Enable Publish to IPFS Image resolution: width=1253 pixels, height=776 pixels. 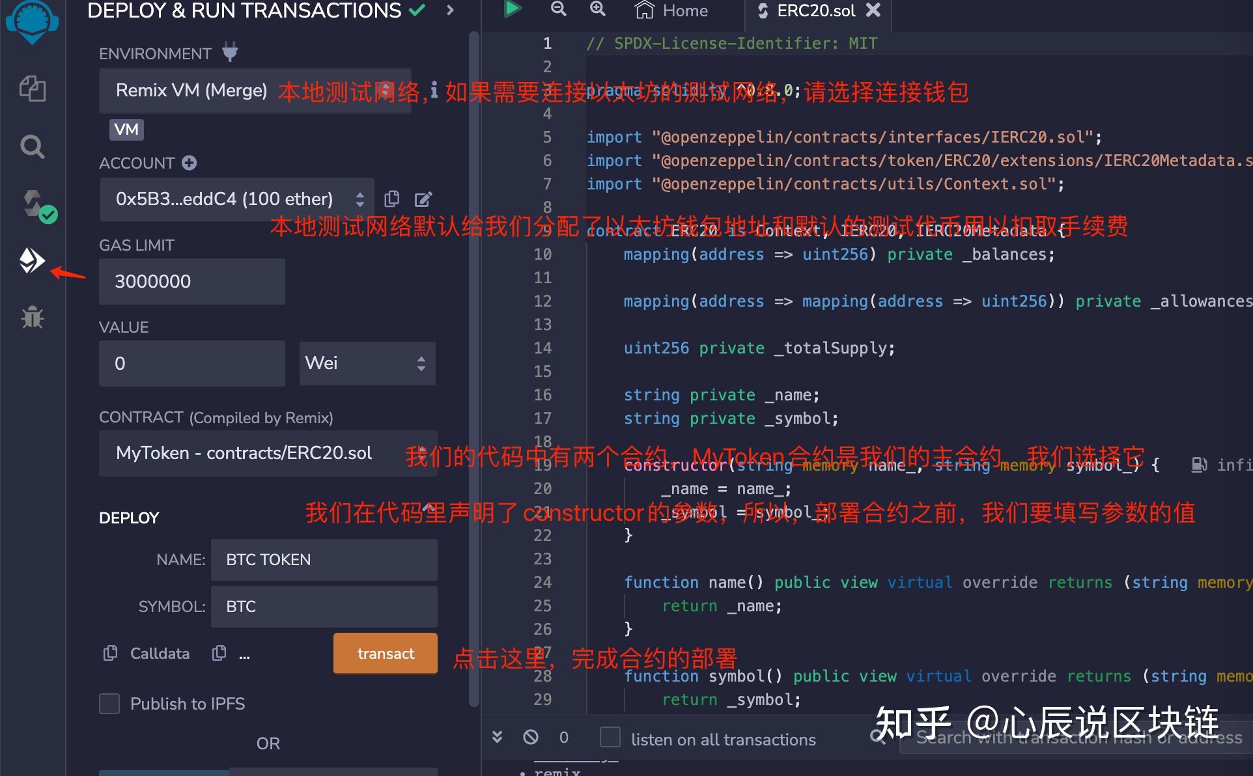[109, 703]
